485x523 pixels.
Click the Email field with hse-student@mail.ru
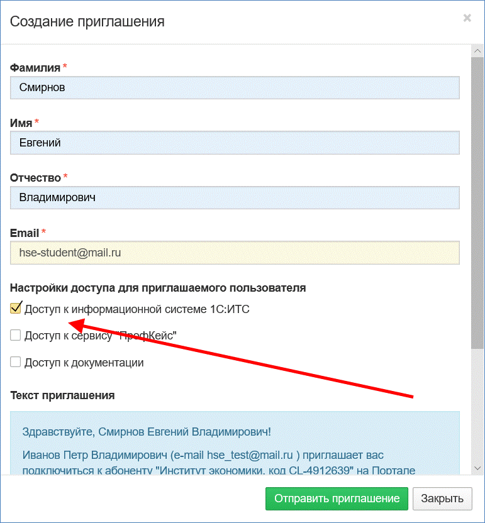click(x=235, y=253)
